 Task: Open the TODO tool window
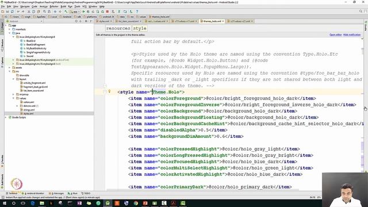click(86, 193)
